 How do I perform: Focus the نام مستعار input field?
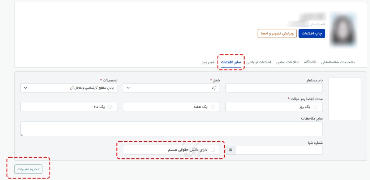pyautogui.click(x=274, y=88)
